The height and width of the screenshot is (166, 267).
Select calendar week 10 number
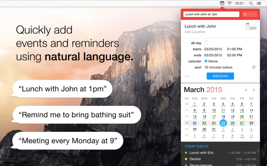tap(187, 104)
